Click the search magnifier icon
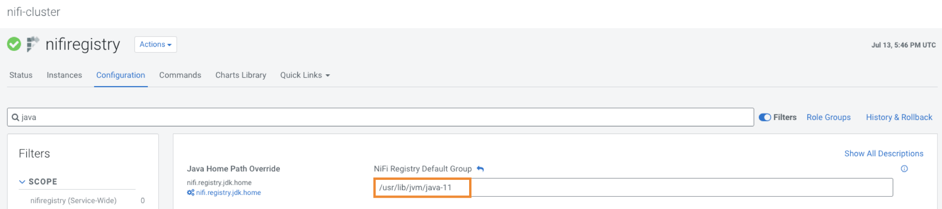Viewport: 942px width, 209px height. coord(16,117)
